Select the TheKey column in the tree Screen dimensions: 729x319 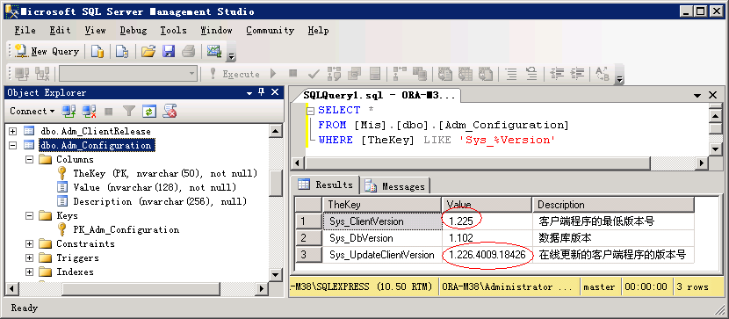165,173
